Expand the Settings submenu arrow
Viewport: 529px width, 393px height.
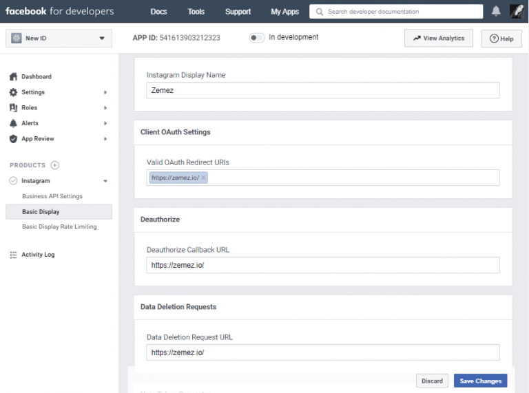105,92
